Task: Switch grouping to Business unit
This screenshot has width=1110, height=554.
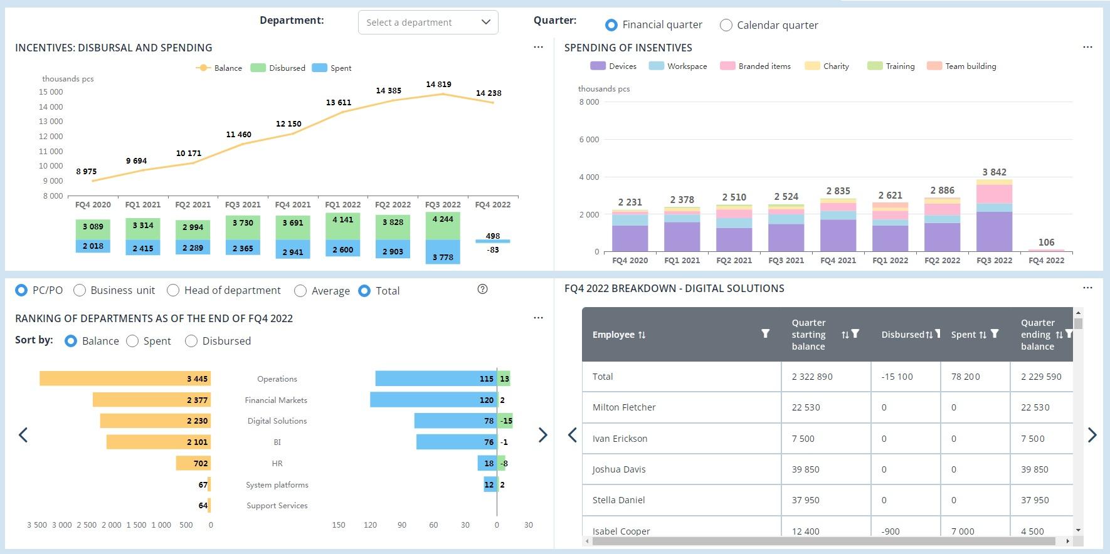Action: point(80,290)
